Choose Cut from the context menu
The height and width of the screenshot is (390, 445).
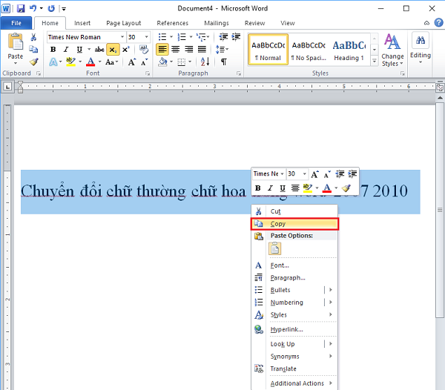pyautogui.click(x=294, y=211)
